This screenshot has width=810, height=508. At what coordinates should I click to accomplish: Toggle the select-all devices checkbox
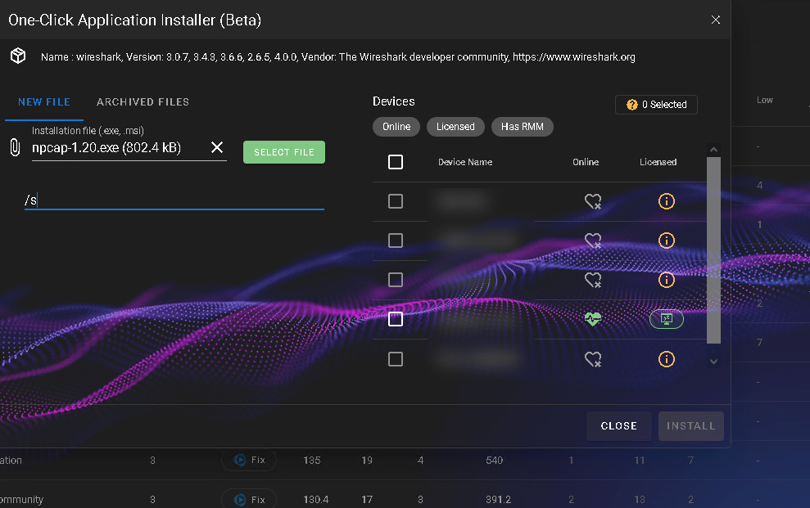tap(396, 162)
